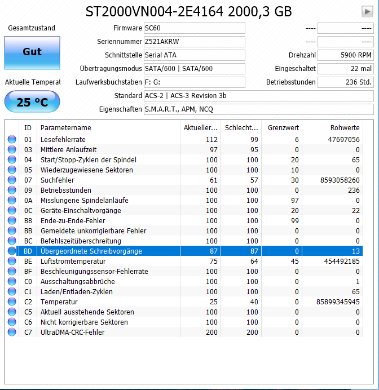Click the Übertragungsmodus SATA/600 field

[195, 69]
